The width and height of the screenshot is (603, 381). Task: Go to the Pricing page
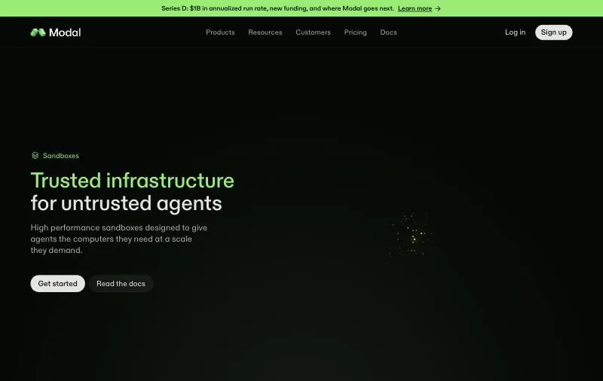(x=355, y=32)
